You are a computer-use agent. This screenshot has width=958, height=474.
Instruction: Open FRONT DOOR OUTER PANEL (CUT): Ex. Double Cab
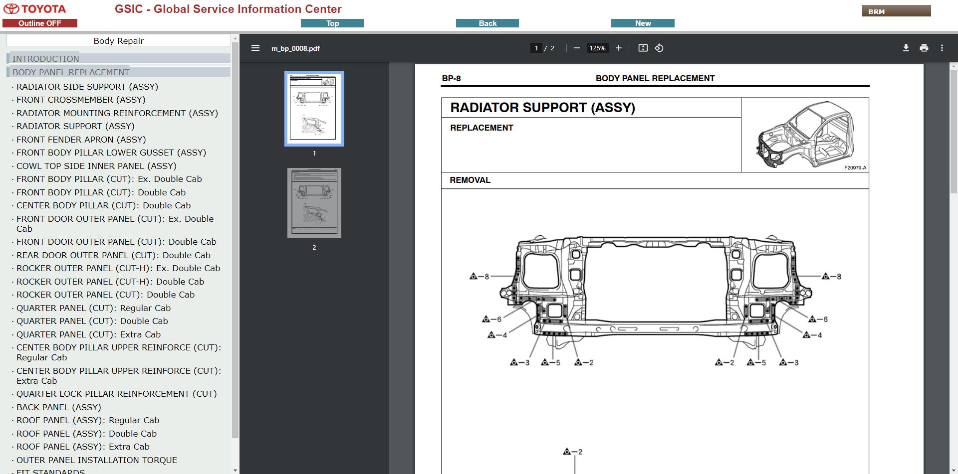(115, 224)
